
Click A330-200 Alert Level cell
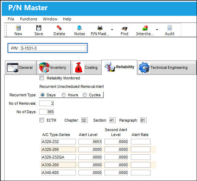pyautogui.click(x=90, y=165)
